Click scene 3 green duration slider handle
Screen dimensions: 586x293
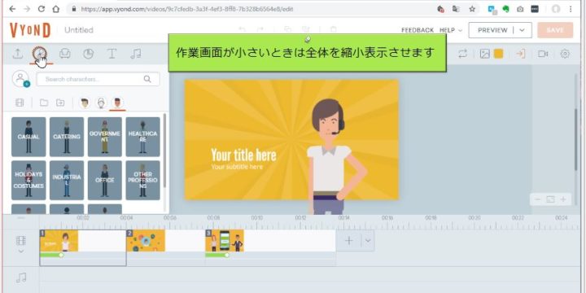pos(227,255)
